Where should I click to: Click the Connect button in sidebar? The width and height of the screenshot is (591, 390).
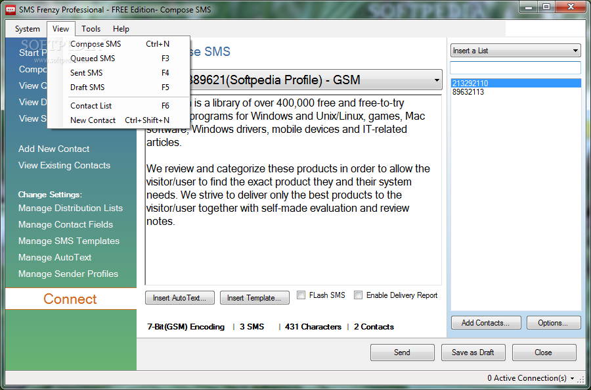click(70, 299)
